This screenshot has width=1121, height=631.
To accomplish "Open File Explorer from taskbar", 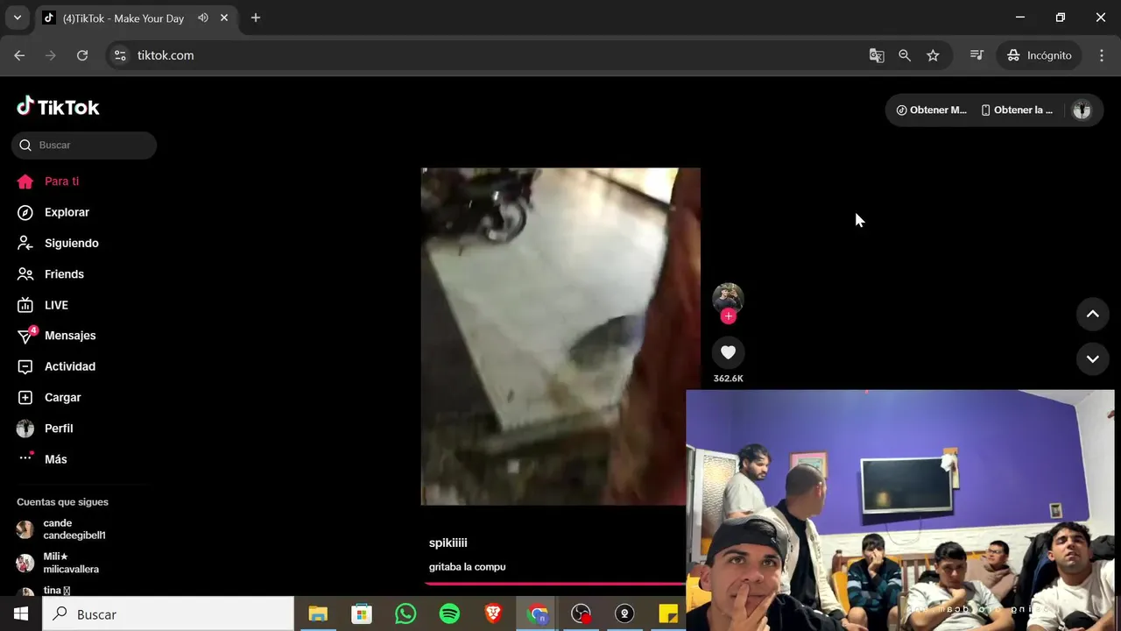I will pos(317,614).
